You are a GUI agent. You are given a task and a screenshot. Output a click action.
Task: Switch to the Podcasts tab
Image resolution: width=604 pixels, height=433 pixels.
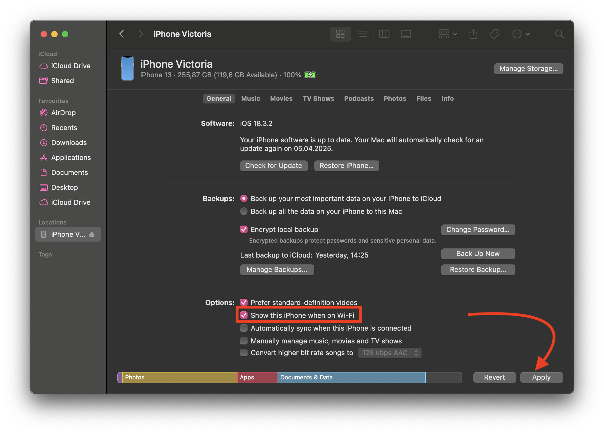tap(359, 99)
